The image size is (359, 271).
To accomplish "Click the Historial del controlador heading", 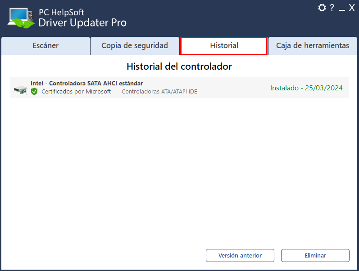I will pyautogui.click(x=179, y=67).
